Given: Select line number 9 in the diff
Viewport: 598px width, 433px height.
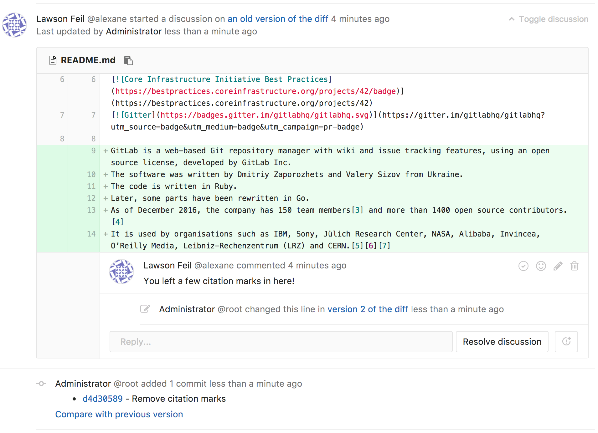Looking at the screenshot, I should [93, 150].
